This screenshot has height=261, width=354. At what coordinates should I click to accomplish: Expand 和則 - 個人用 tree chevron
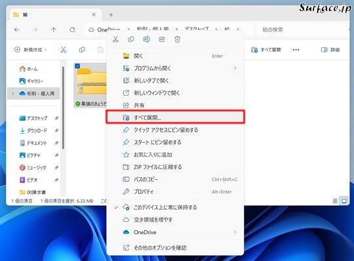(13, 94)
